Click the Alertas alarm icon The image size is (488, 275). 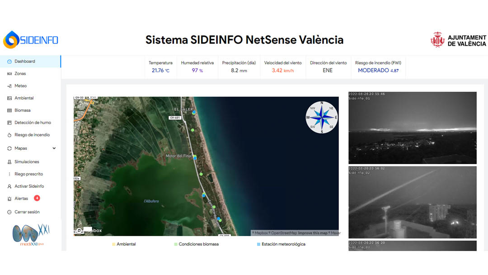9,199
